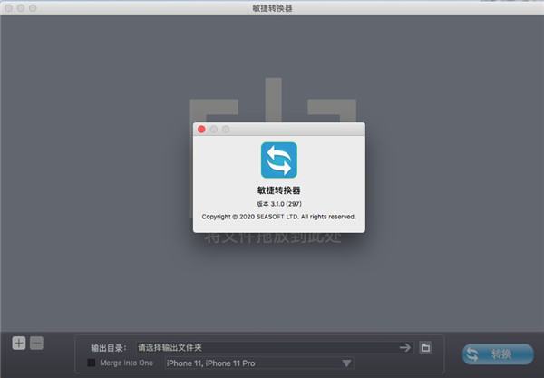Click the 输出目录 label
Viewport: 544px width, 378px height.
click(x=109, y=348)
